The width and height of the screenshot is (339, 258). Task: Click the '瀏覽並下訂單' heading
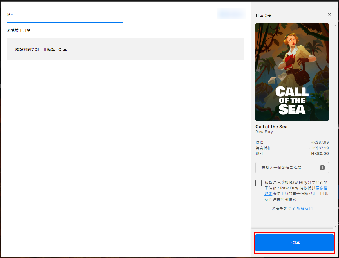(x=19, y=30)
